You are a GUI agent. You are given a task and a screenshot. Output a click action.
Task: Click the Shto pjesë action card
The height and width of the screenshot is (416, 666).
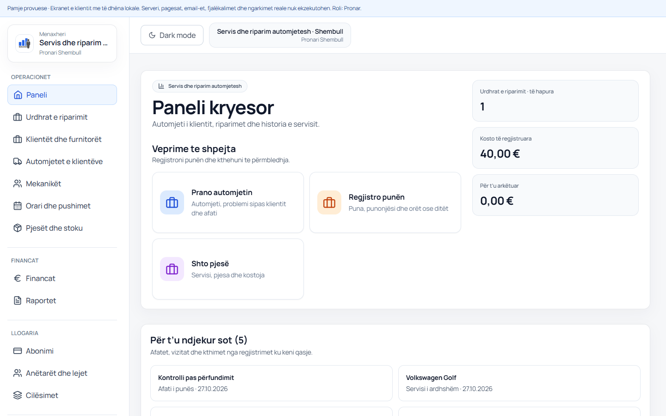click(228, 269)
